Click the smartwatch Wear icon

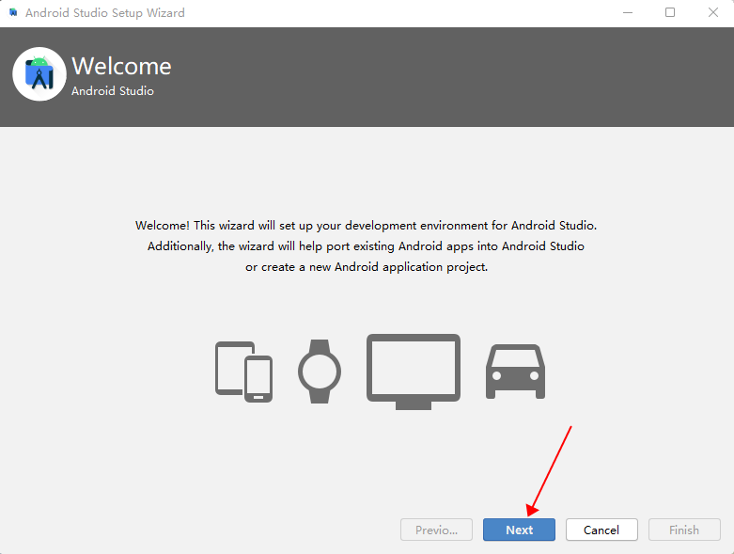coord(320,372)
